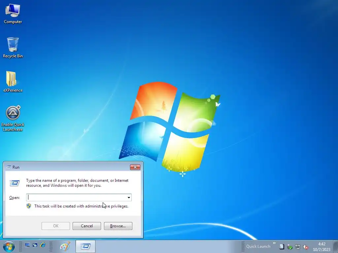The width and height of the screenshot is (338, 253).
Task: Close the Run dialog with X
Action: point(135,167)
